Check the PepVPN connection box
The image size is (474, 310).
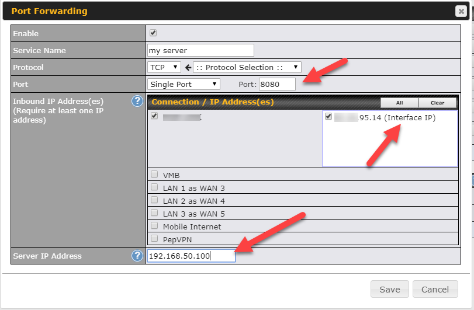tap(154, 239)
